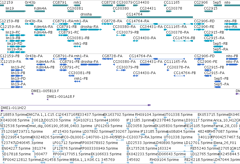This screenshot has width=240, height=164.
Task: Select the UT01338.3prime EST label
Action: click(178, 137)
